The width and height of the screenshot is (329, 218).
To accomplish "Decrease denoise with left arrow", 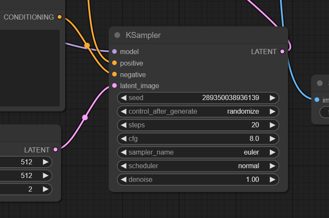I will click(x=124, y=180).
